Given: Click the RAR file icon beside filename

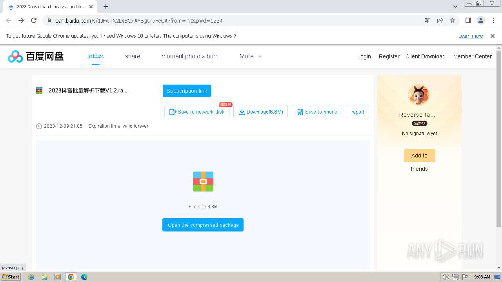Looking at the screenshot, I should pyautogui.click(x=39, y=90).
